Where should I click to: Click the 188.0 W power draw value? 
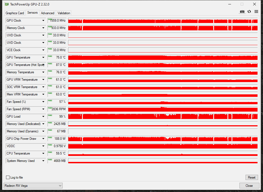tap(57, 139)
